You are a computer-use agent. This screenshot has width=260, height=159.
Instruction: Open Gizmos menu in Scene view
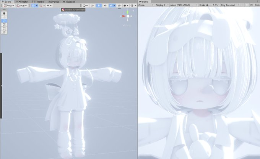click(132, 6)
